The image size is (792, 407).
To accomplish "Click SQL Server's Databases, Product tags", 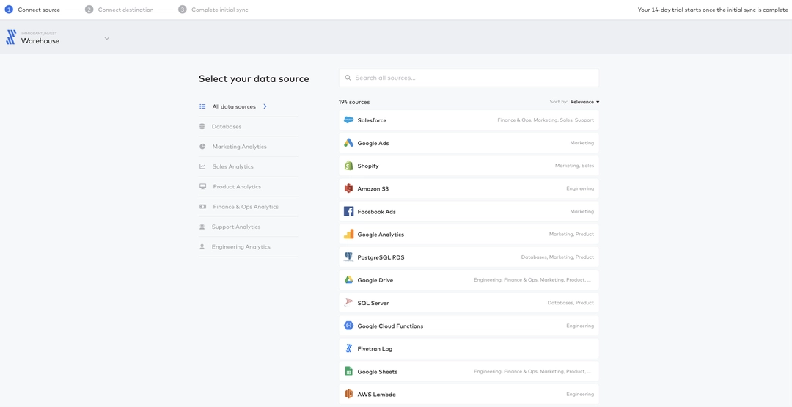I will point(571,303).
